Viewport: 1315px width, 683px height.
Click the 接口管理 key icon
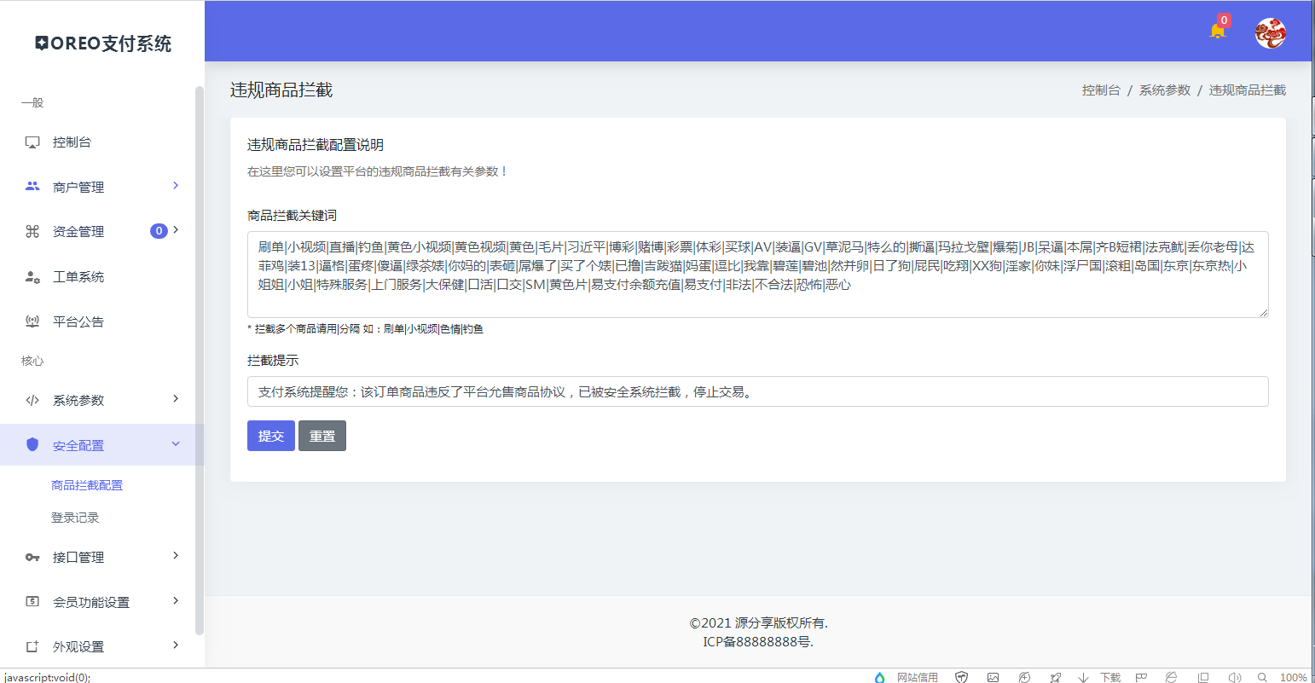click(32, 556)
